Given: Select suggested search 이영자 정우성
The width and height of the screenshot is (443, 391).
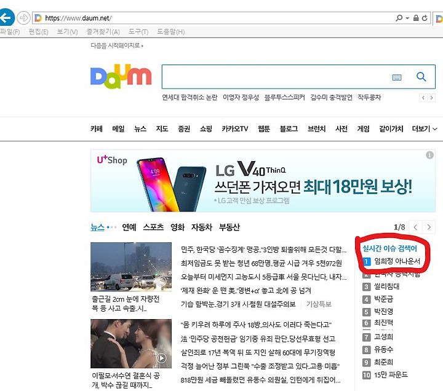Looking at the screenshot, I should 241,97.
